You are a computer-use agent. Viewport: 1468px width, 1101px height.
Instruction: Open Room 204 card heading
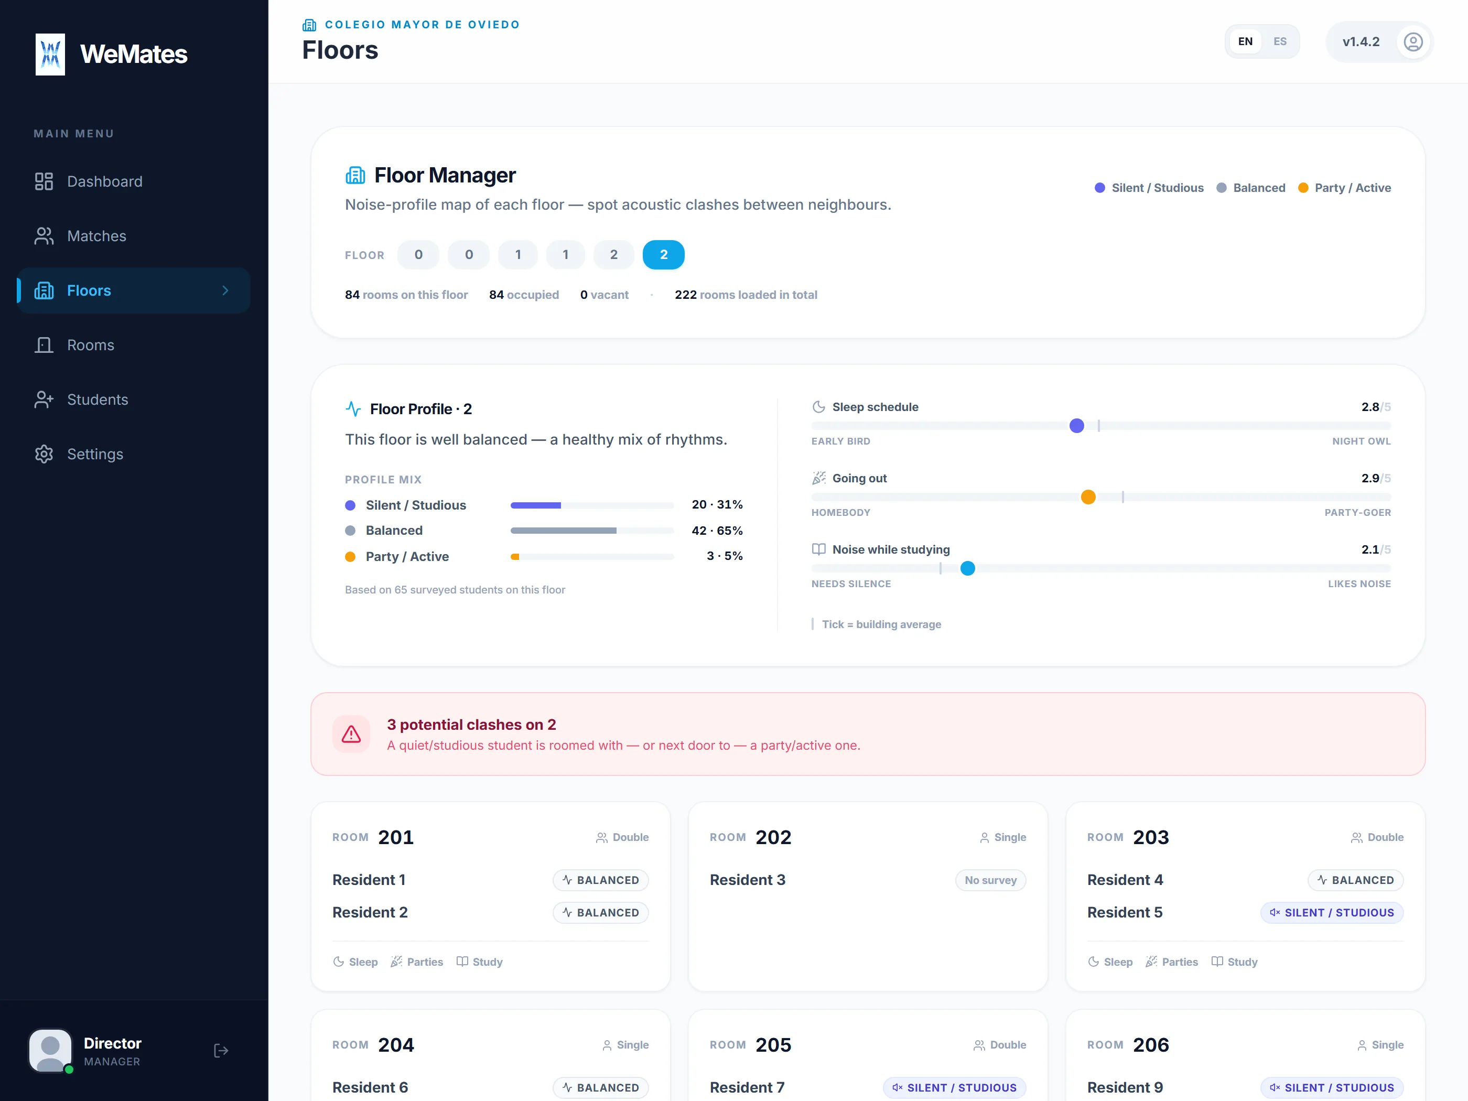point(373,1045)
